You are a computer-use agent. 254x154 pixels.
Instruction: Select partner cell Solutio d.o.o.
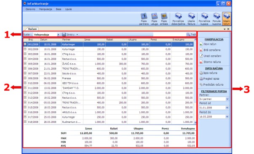point(72,73)
